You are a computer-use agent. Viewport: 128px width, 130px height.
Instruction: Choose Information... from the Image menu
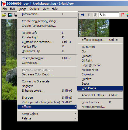pos(47,14)
